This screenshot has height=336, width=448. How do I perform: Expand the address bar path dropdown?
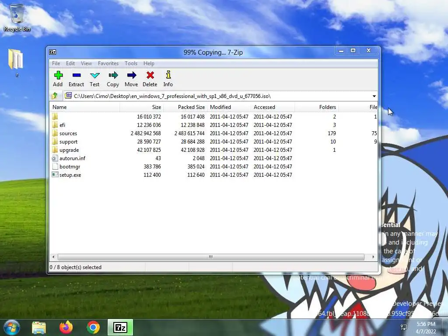[374, 96]
